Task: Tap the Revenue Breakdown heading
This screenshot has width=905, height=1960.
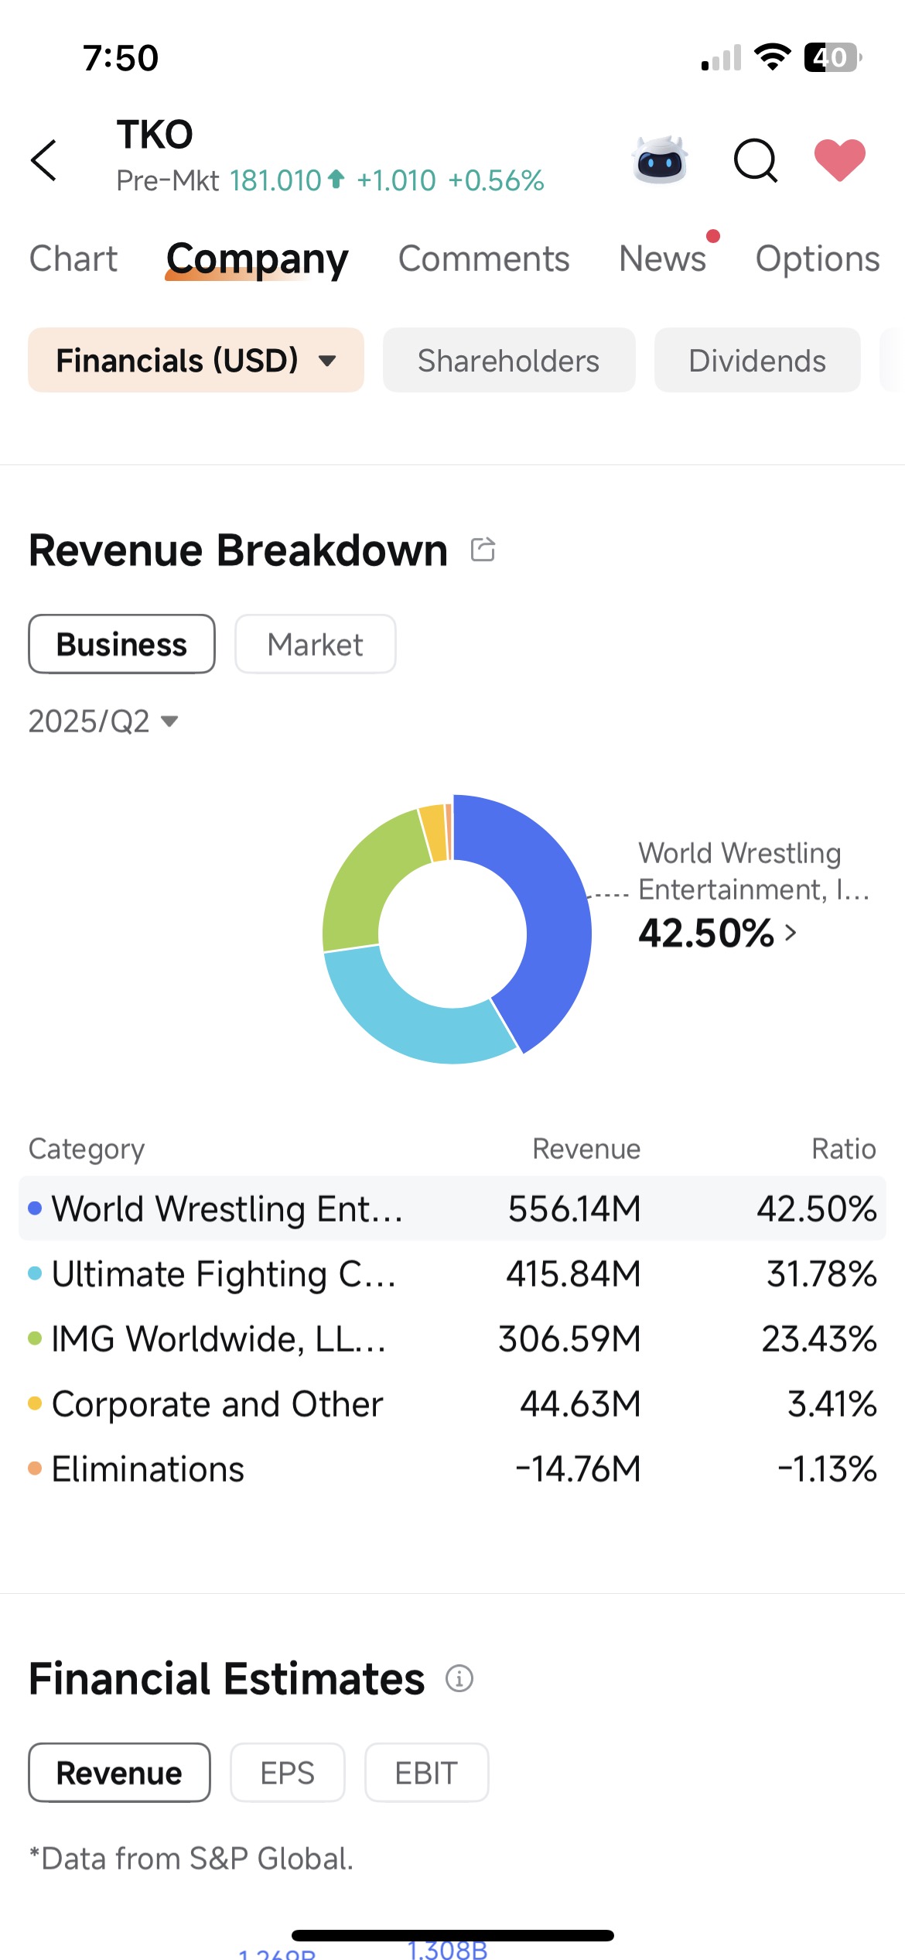Action: coord(238,550)
